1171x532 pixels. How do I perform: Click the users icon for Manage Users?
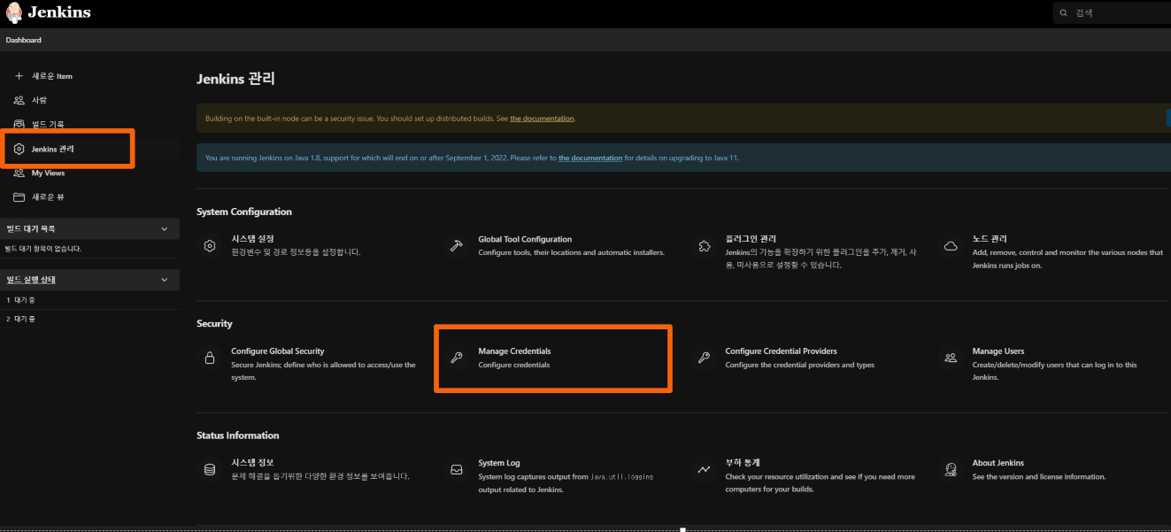click(x=951, y=359)
